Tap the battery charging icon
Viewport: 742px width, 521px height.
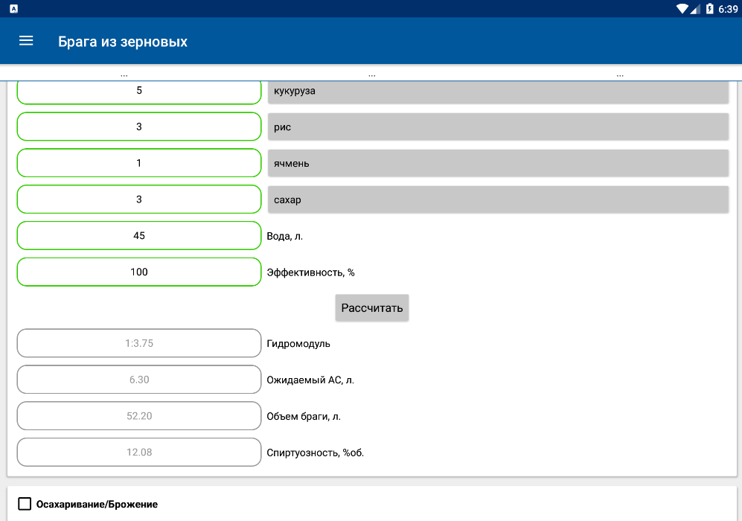(709, 8)
